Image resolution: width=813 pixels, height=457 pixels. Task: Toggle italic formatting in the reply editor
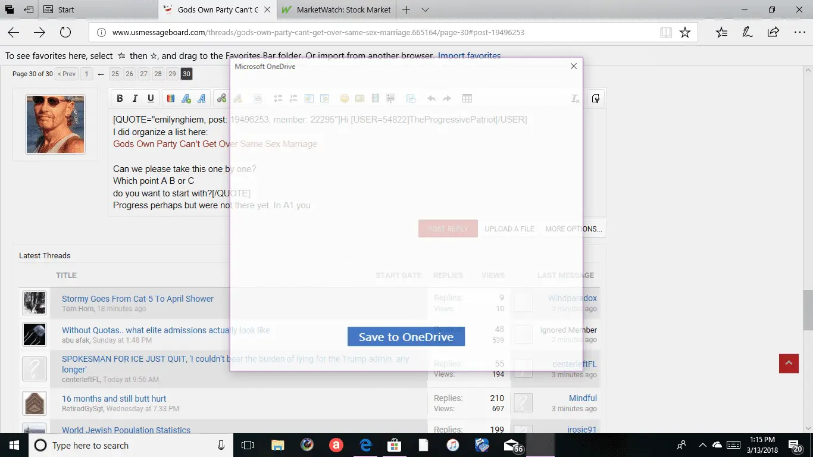click(x=135, y=99)
